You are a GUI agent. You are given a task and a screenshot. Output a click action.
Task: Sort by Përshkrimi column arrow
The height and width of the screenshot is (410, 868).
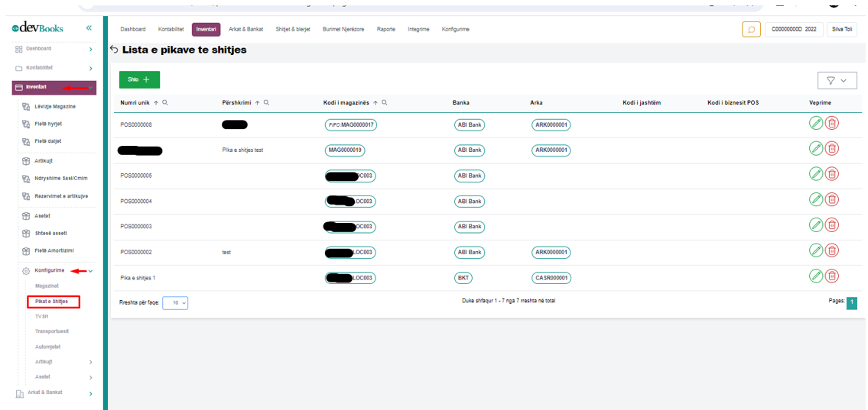click(x=256, y=102)
